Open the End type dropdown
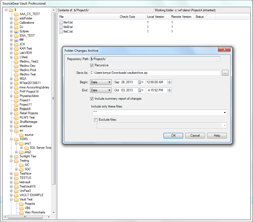The height and width of the screenshot is (222, 253). 101,90
